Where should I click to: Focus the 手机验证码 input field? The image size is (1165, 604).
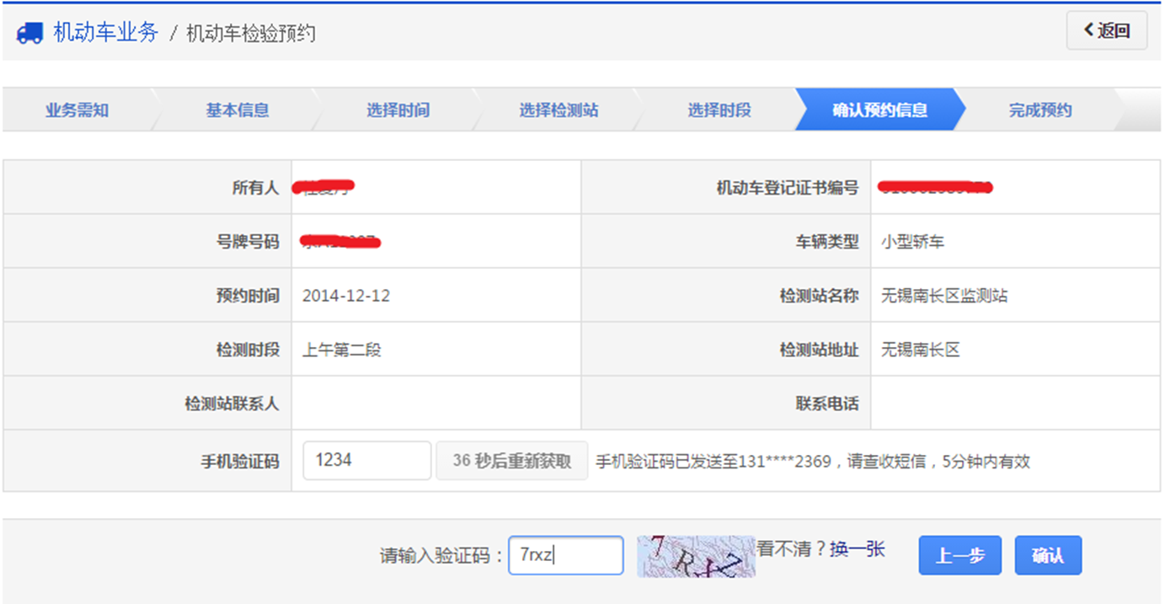click(366, 461)
